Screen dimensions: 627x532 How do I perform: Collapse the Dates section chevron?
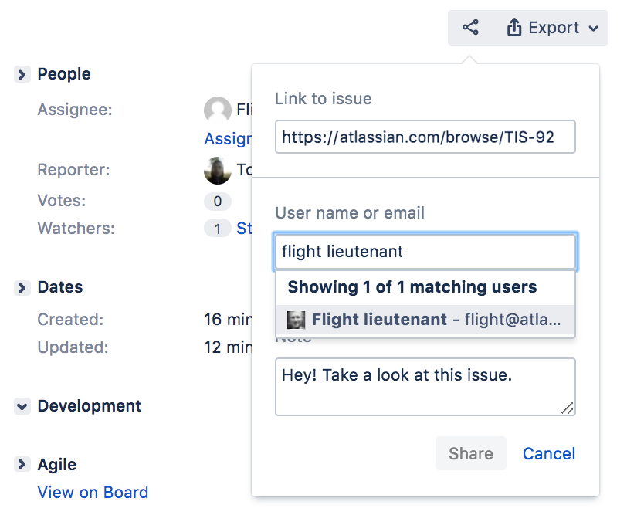pos(22,287)
